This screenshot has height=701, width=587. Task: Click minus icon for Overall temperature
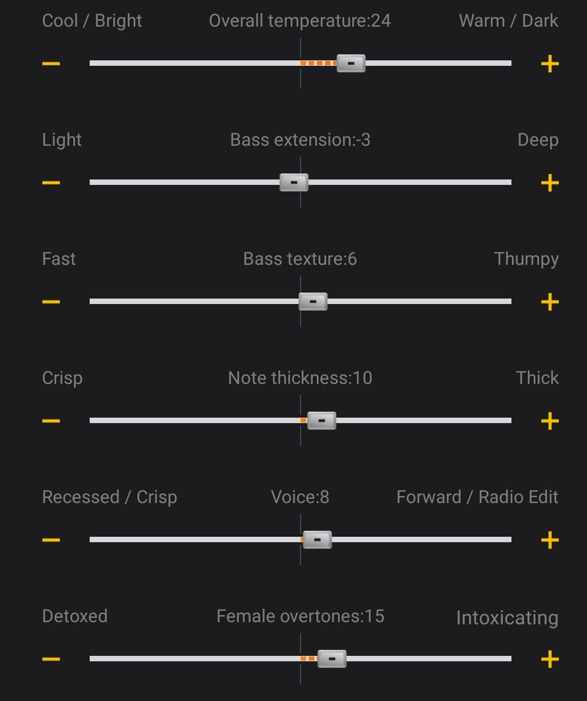[51, 64]
